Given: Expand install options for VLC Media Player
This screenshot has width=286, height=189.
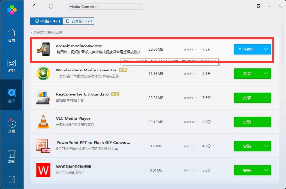Looking at the screenshot, I should click(266, 122).
